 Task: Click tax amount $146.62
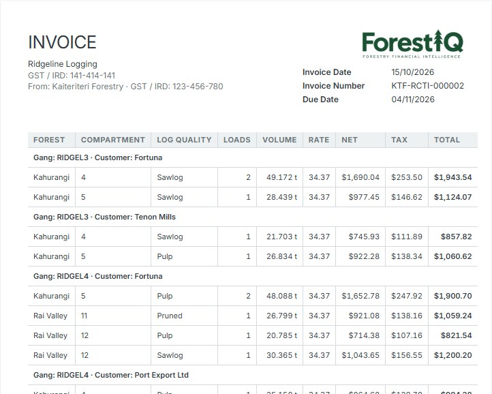407,197
